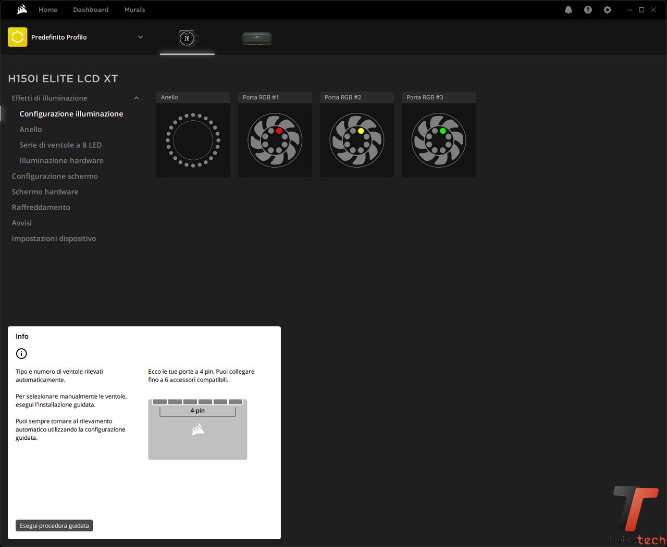Go to the Home tab
This screenshot has height=547, width=667.
pyautogui.click(x=48, y=10)
